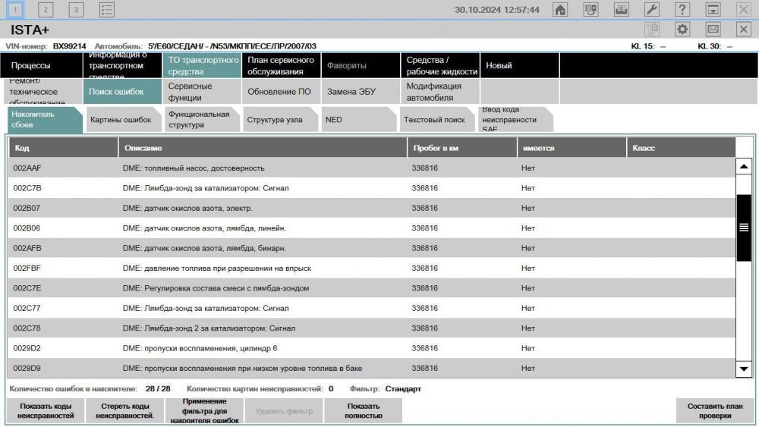Select fault code 002C77 row

click(371, 308)
